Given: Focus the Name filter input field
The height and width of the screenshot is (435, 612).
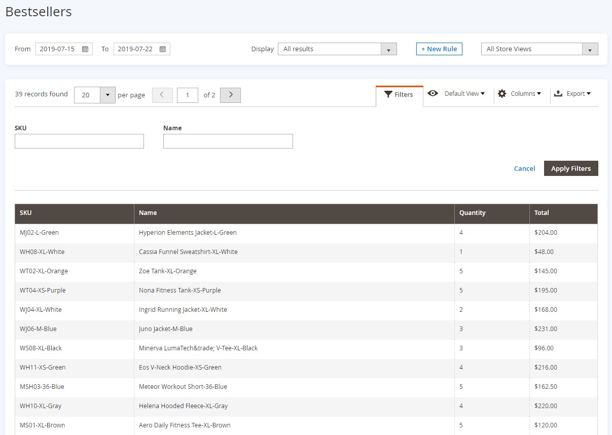Looking at the screenshot, I should pyautogui.click(x=228, y=141).
